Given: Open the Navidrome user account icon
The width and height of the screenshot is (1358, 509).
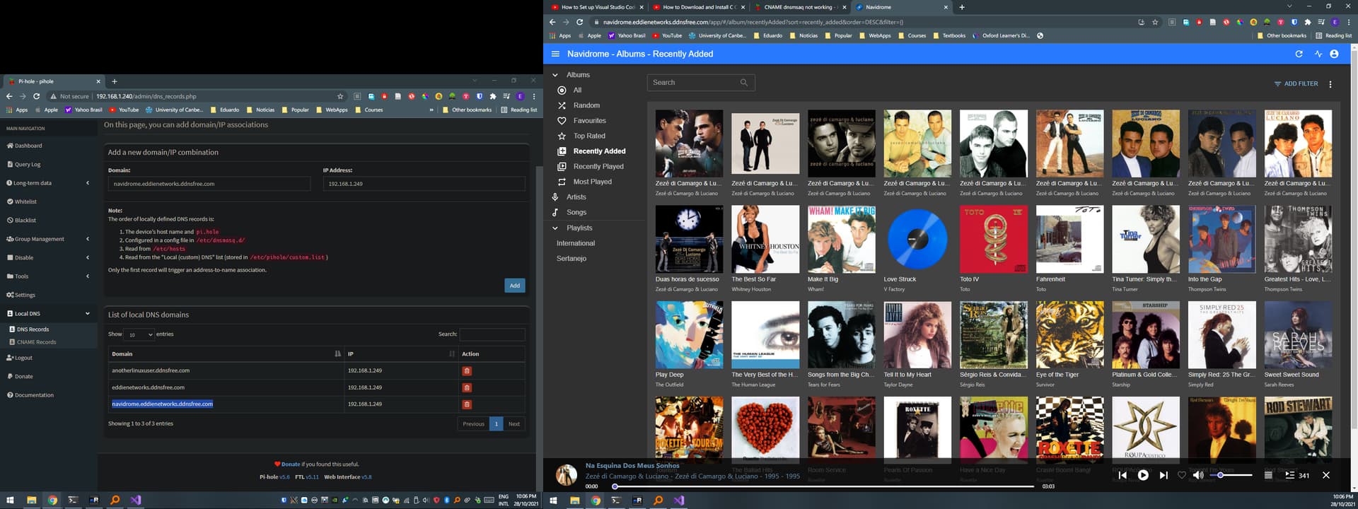Looking at the screenshot, I should [1334, 54].
